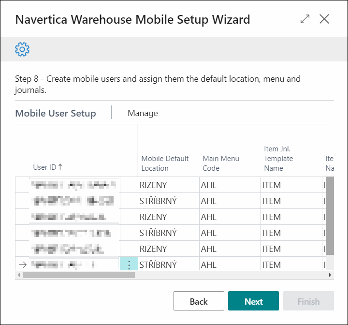Click the settings gear icon
Viewport: 348px width, 325px height.
[x=22, y=49]
